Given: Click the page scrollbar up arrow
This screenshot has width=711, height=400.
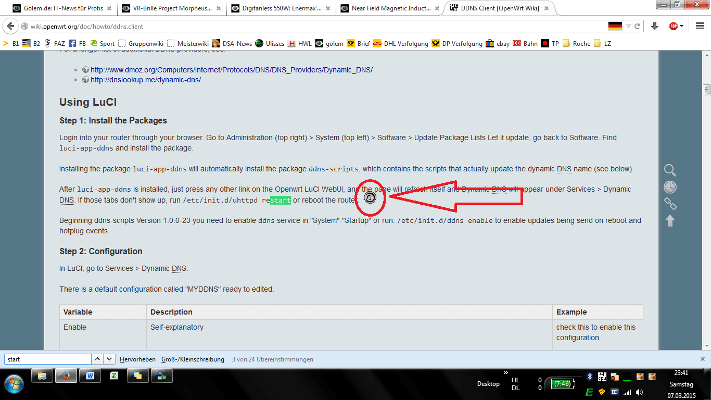Looking at the screenshot, I should point(706,55).
